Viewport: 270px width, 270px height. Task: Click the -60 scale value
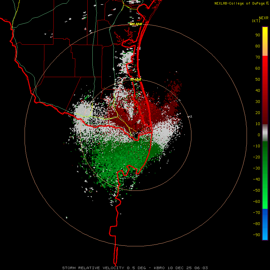tap(256, 202)
